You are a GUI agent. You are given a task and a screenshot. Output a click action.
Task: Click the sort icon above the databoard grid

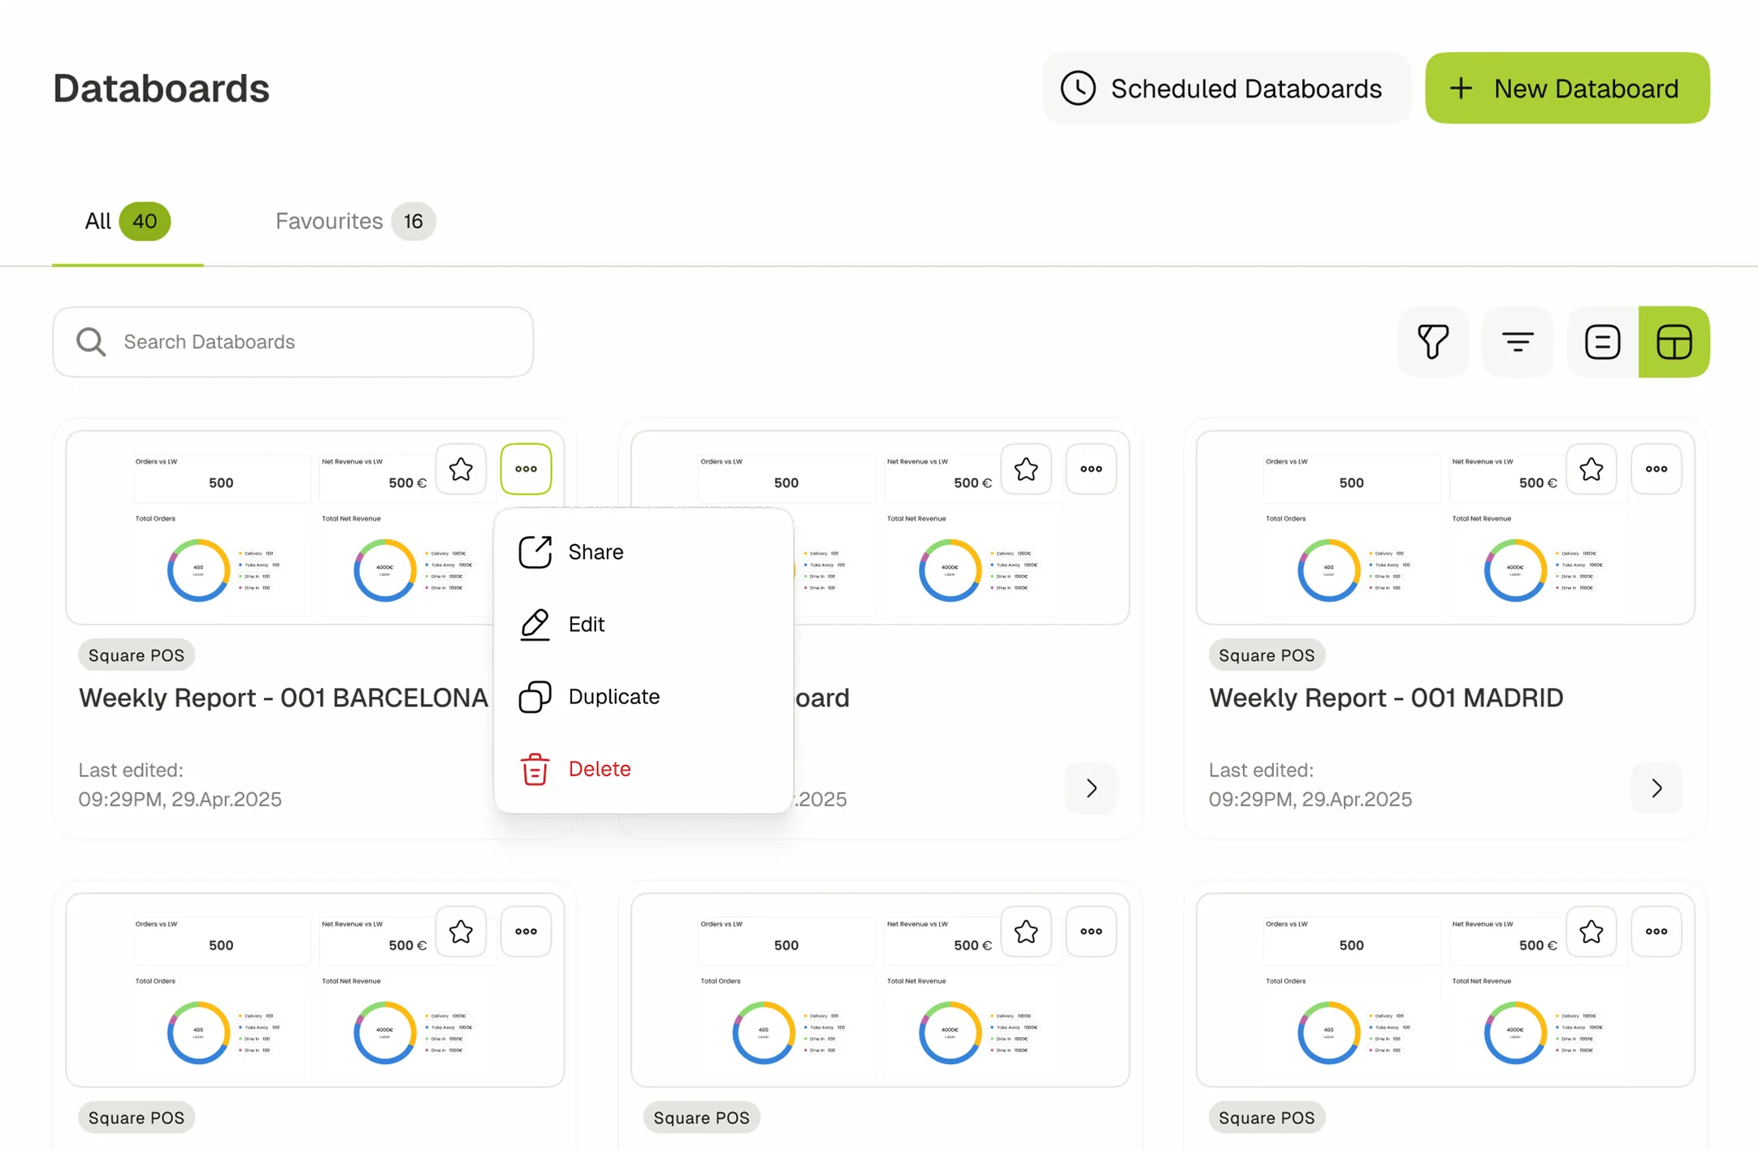[1517, 342]
